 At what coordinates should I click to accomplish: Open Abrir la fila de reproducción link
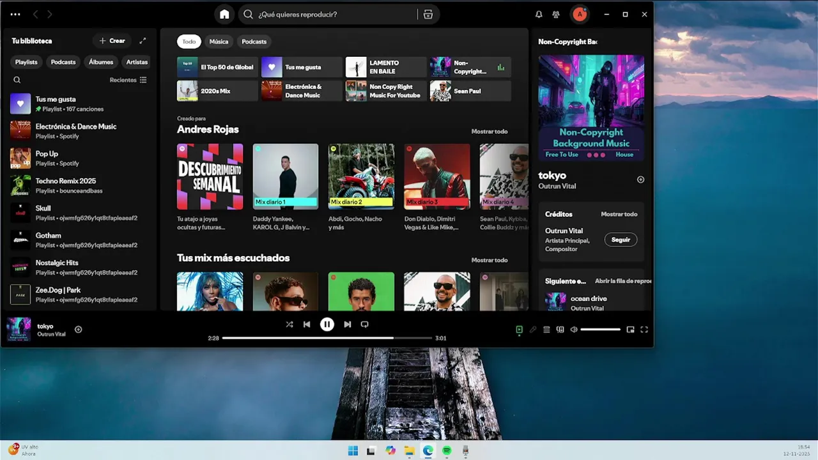pos(623,281)
